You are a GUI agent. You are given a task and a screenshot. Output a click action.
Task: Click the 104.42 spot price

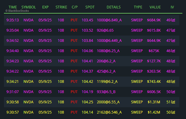click(88, 82)
